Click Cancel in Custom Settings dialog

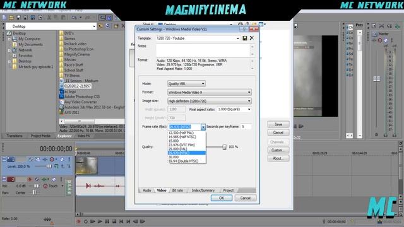[246, 198]
